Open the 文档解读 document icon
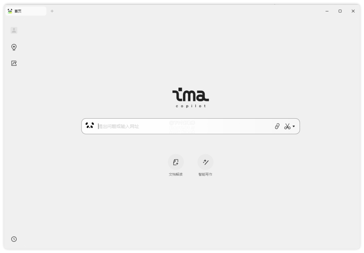 [x=176, y=162]
